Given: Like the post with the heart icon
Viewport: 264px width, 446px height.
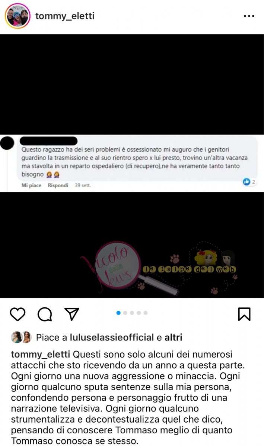Looking at the screenshot, I should [x=17, y=314].
